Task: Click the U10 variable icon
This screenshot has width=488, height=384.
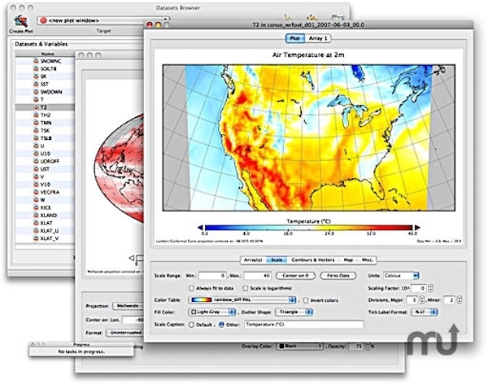Action: click(36, 154)
